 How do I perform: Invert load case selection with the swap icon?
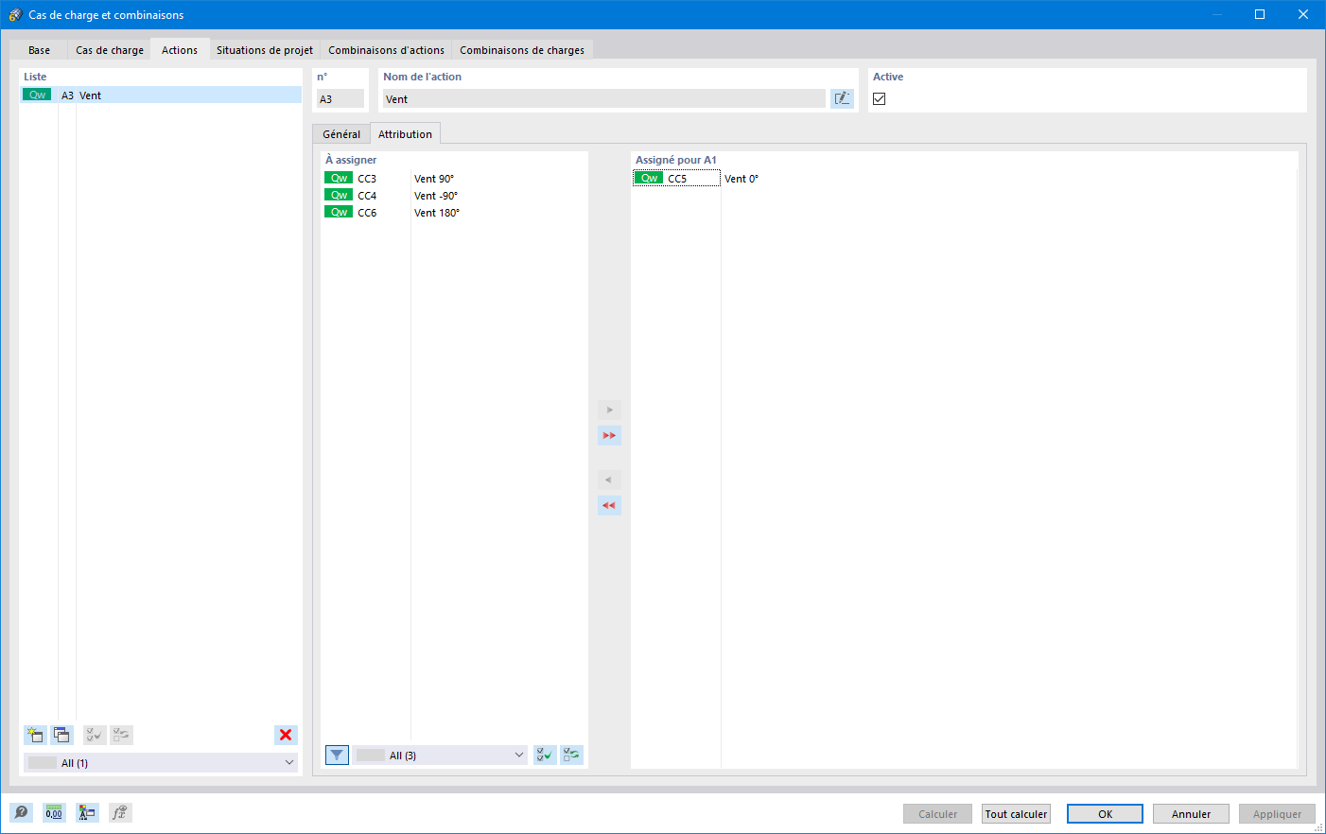pyautogui.click(x=571, y=755)
